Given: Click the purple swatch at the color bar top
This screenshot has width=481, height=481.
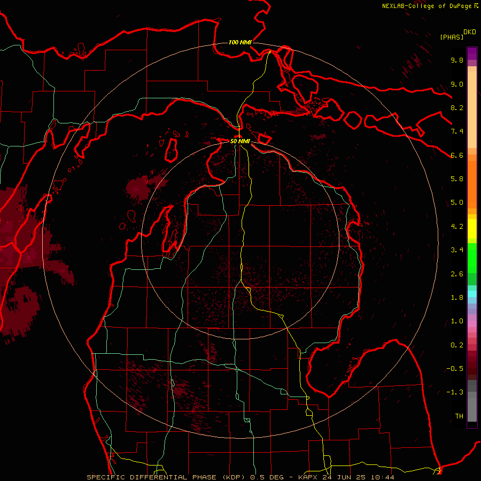Looking at the screenshot, I should click(x=472, y=53).
